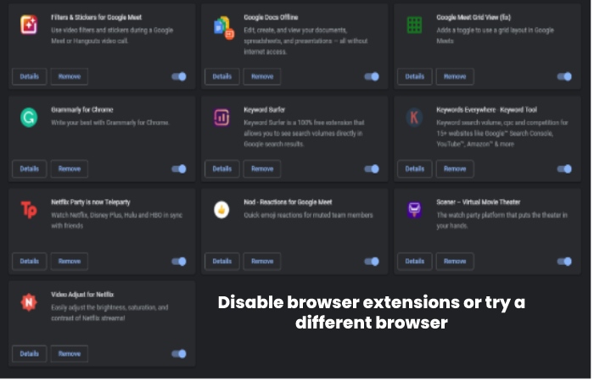Click the Teleparty Tp icon
Screen dimensions: 594x381
(29, 210)
